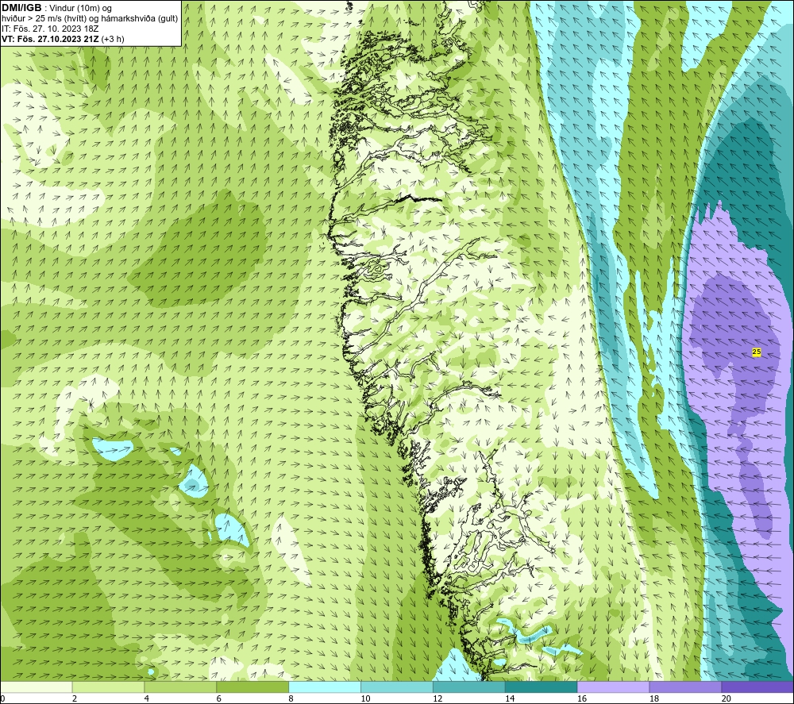Click the 4-6 m/s legend color band
The image size is (794, 704).
coord(180,687)
